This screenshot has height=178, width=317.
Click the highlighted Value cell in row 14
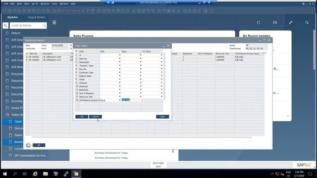[x=131, y=100]
